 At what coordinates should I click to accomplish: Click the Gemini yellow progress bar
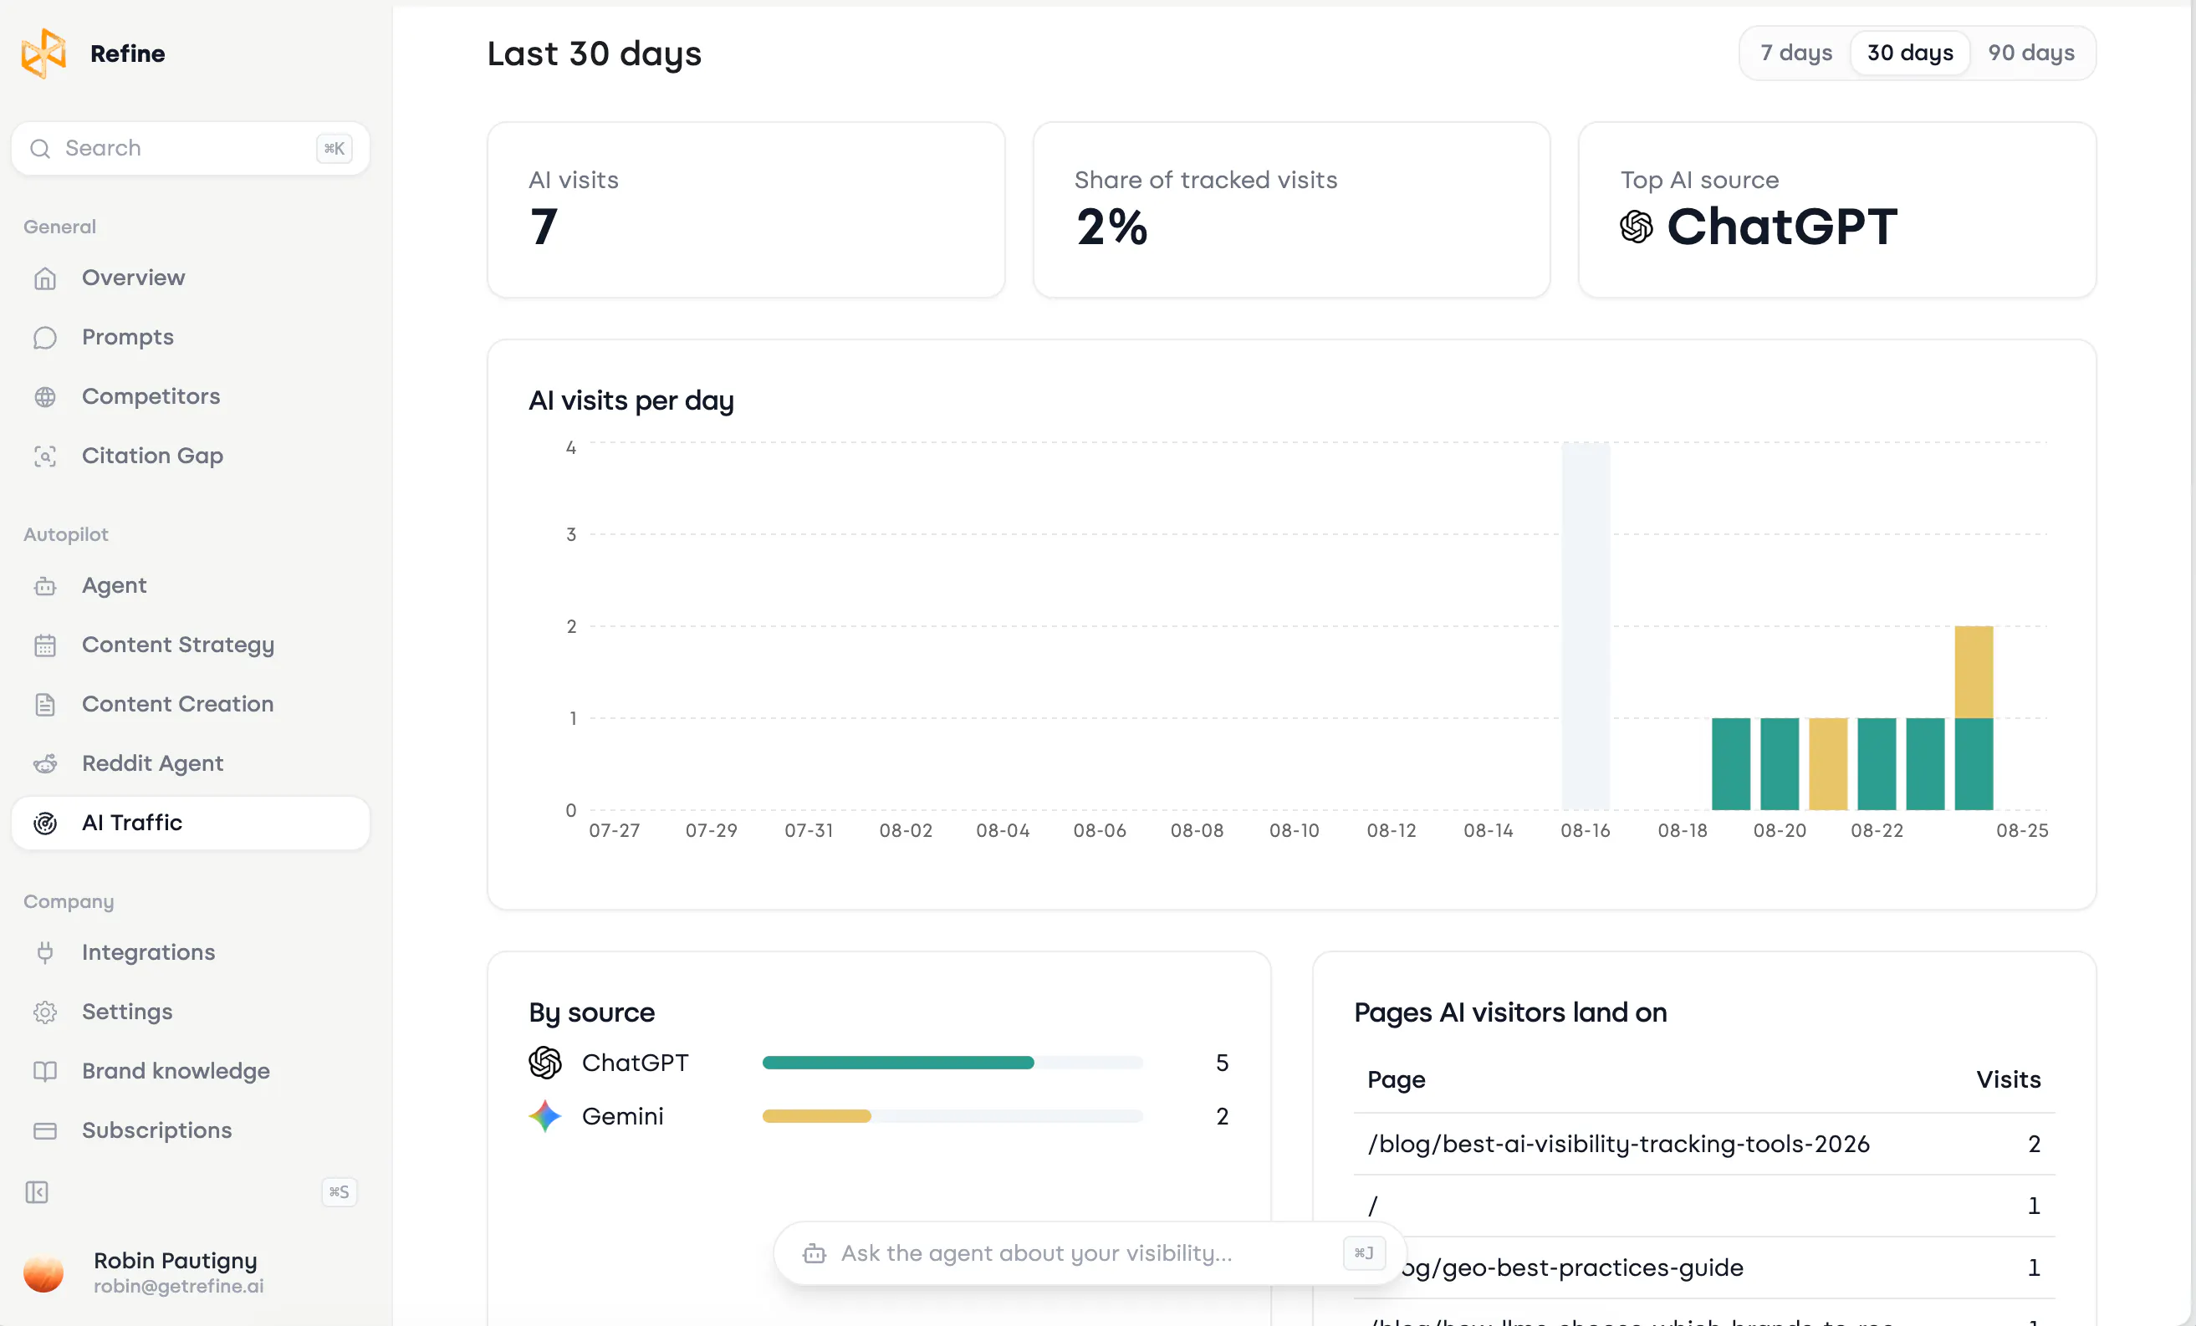click(x=816, y=1117)
